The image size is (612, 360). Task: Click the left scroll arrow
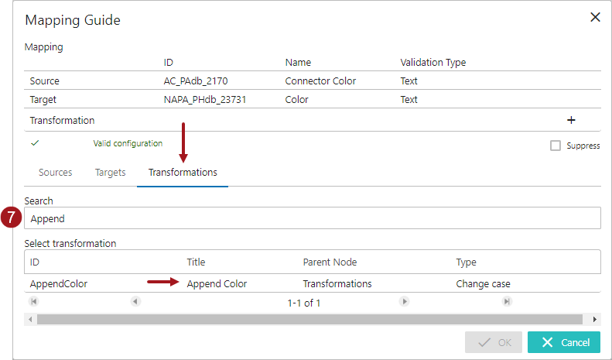click(29, 319)
